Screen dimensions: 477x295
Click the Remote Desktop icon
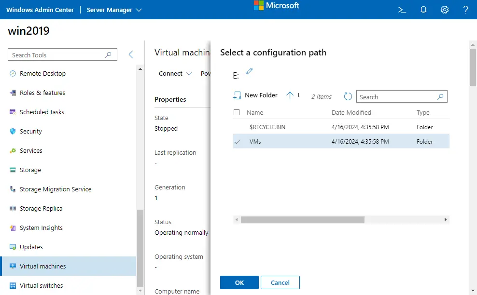pyautogui.click(x=13, y=74)
